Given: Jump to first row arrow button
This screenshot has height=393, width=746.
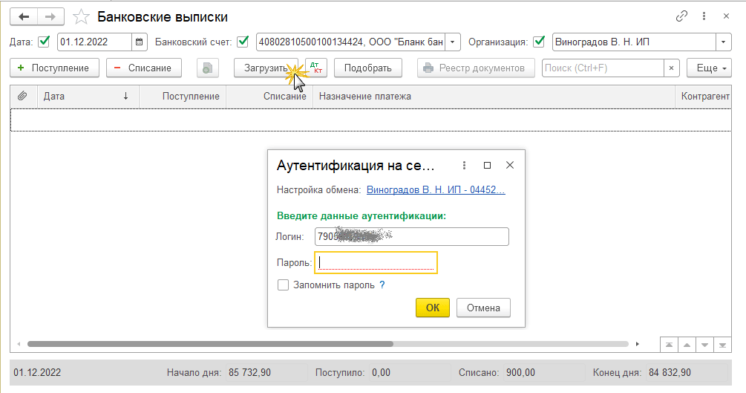Looking at the screenshot, I should 669,345.
